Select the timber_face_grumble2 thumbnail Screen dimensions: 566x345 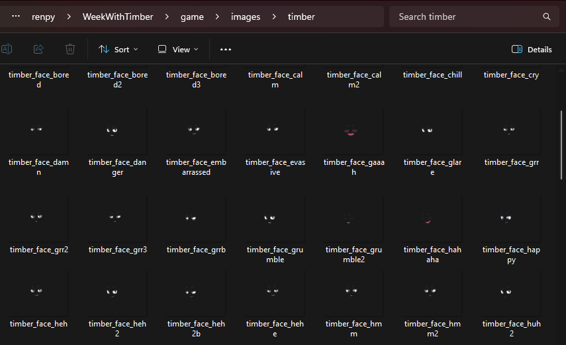[354, 219]
